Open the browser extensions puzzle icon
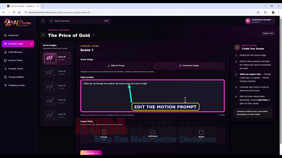The width and height of the screenshot is (282, 158). coord(265,12)
